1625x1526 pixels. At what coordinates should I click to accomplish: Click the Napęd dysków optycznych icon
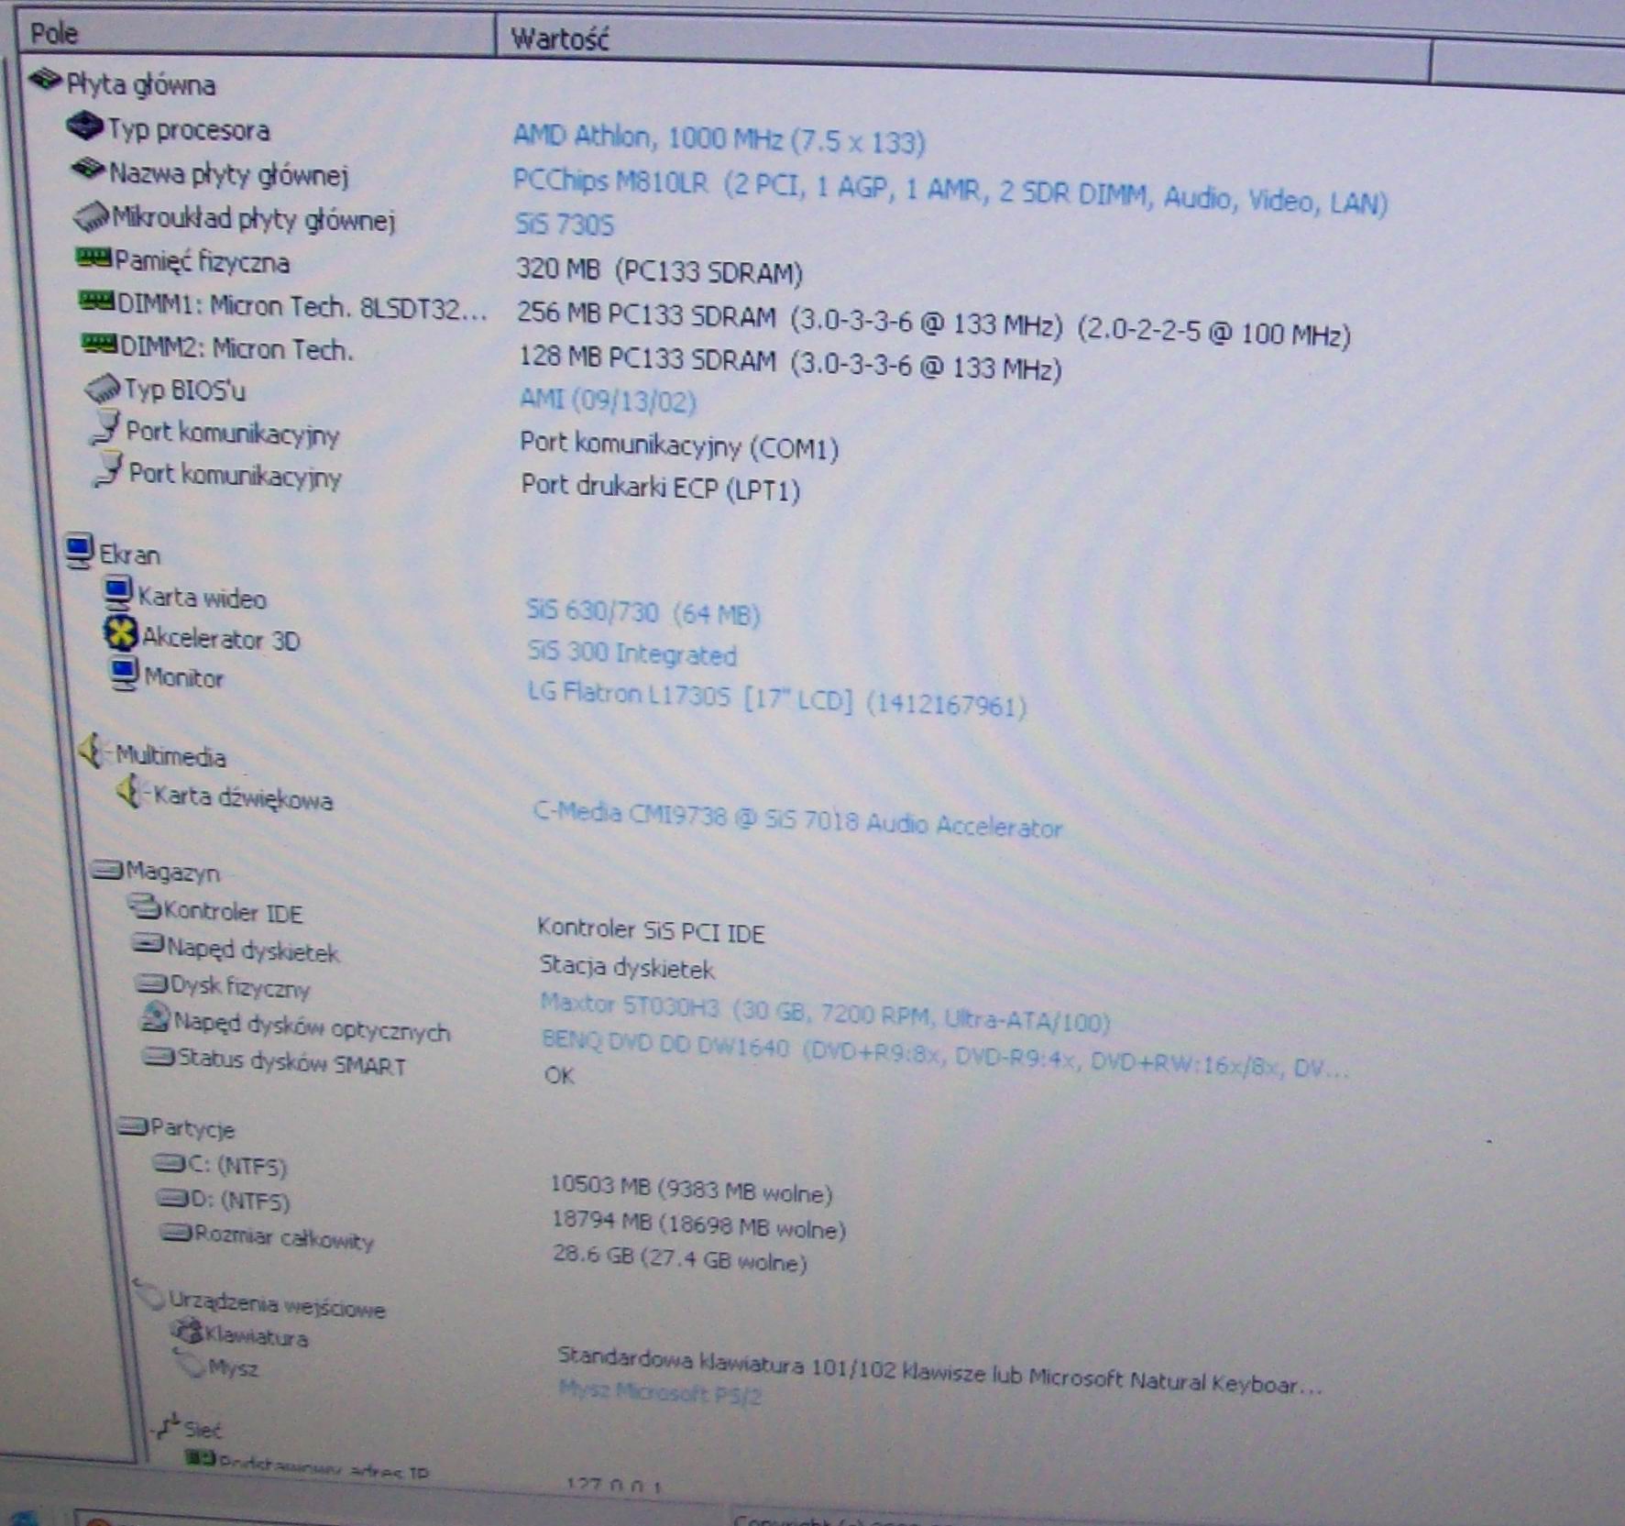coord(155,1017)
